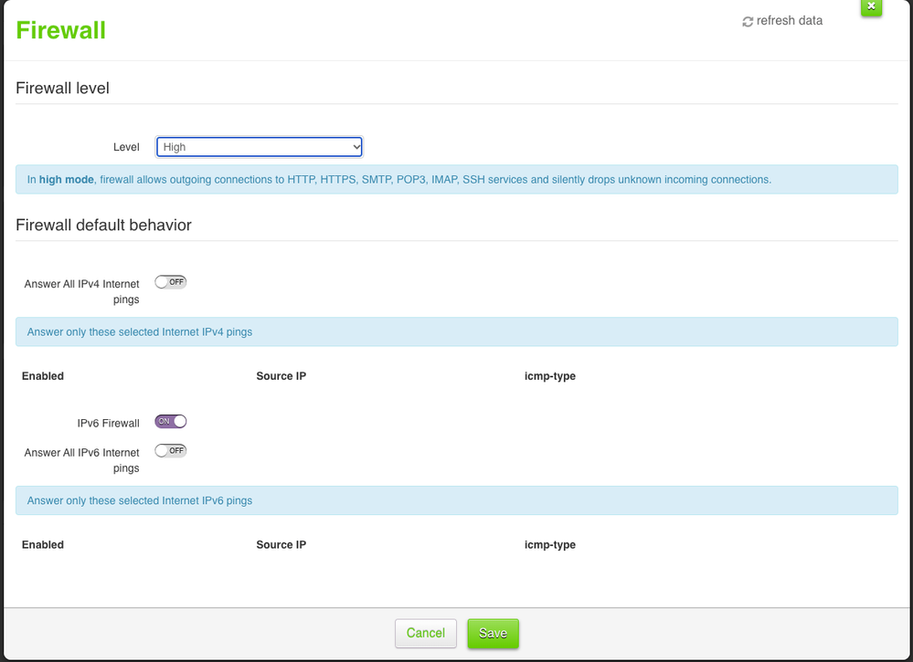The width and height of the screenshot is (913, 662).
Task: Click the Firewall default behavior heading
Action: (x=103, y=225)
